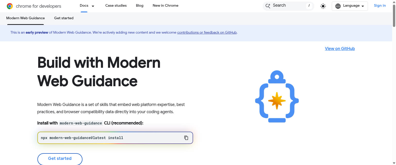Screen dimensions: 396x165
Task: Copy the npx install command
Action: pos(186,138)
